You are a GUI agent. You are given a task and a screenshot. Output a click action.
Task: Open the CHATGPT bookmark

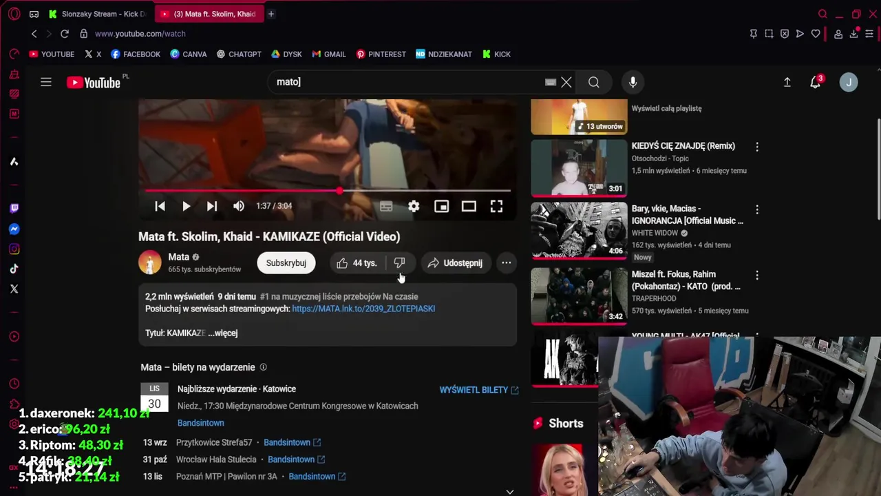[x=239, y=54]
